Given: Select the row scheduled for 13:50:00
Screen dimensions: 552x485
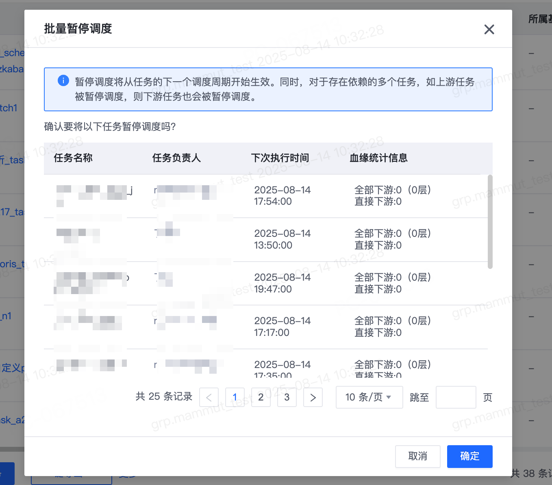Looking at the screenshot, I should (273, 240).
